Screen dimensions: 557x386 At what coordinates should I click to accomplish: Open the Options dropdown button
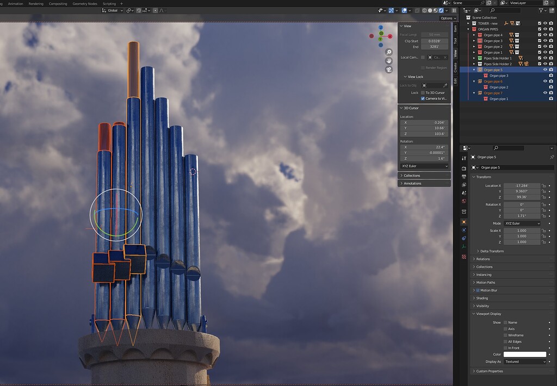click(x=448, y=18)
